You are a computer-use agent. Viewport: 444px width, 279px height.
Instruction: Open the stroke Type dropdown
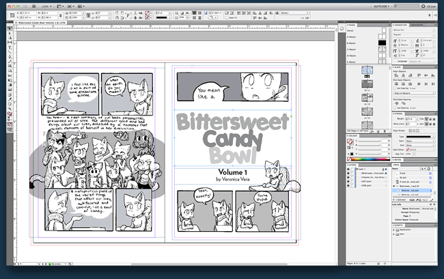[x=420, y=136]
